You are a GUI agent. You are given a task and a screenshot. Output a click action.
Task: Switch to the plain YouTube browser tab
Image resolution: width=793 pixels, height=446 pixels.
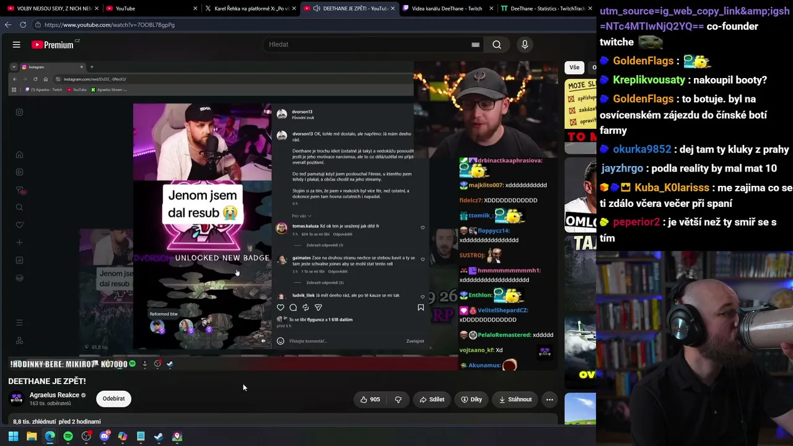[151, 9]
